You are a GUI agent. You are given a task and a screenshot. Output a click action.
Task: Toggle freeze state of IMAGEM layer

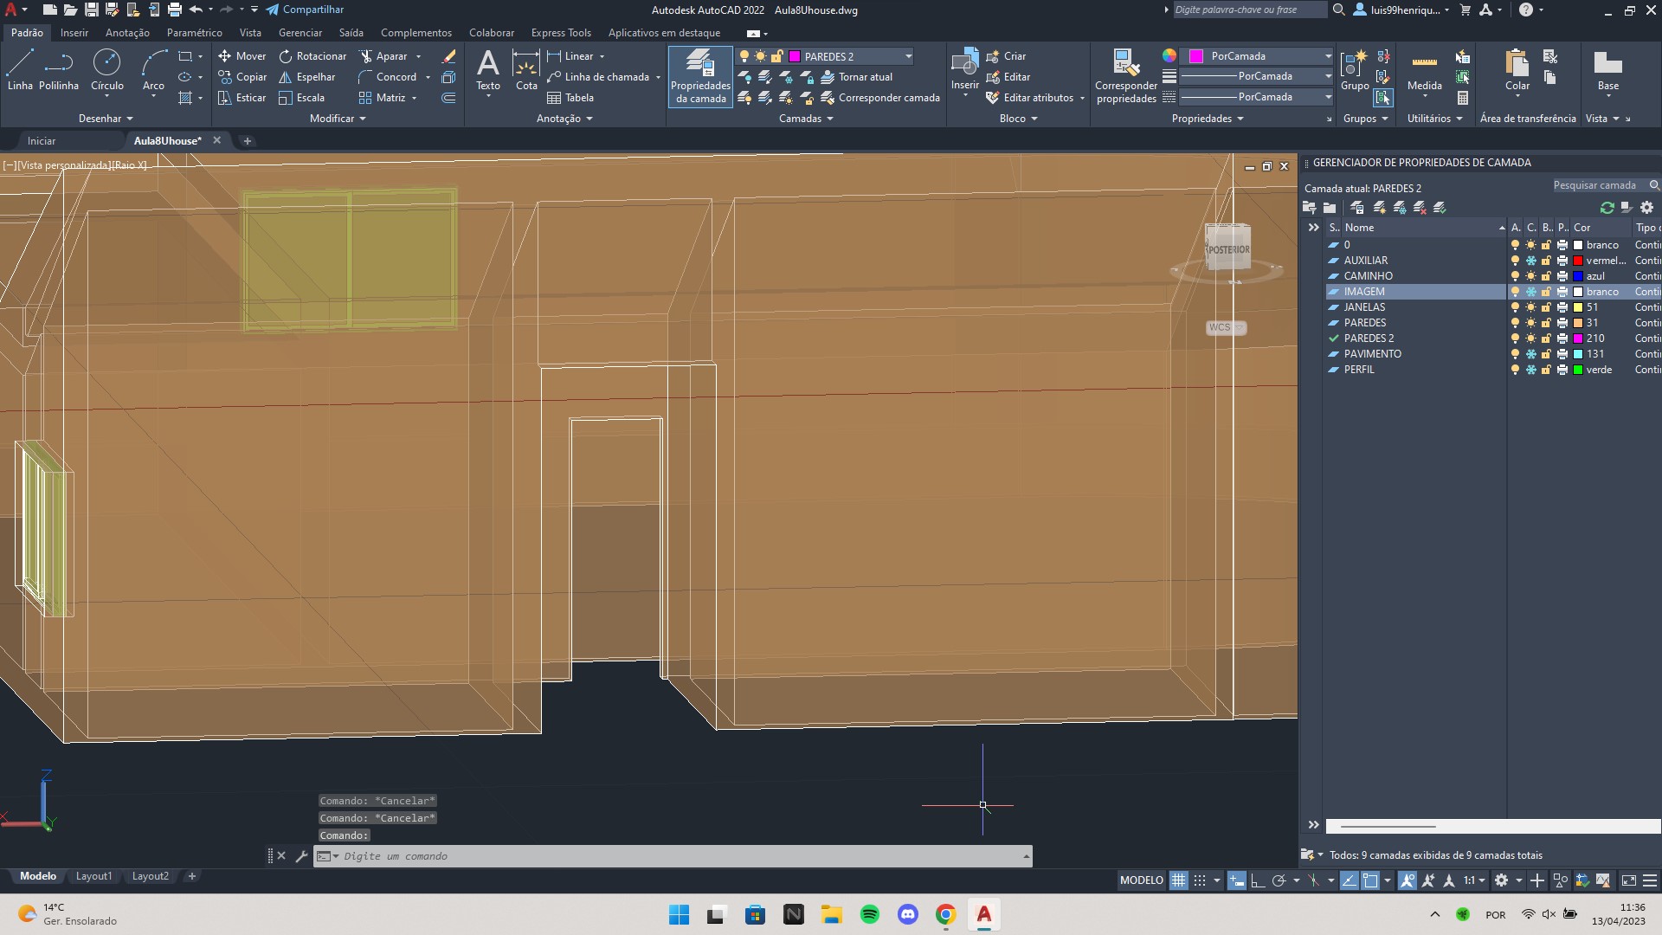coord(1530,292)
